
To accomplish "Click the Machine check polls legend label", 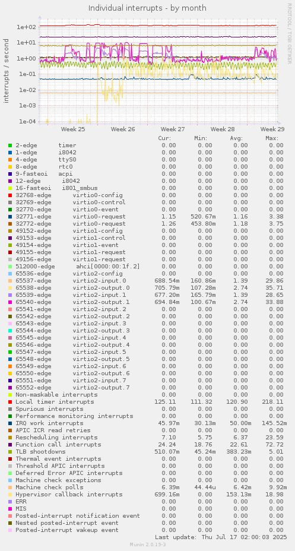I will [49, 487].
